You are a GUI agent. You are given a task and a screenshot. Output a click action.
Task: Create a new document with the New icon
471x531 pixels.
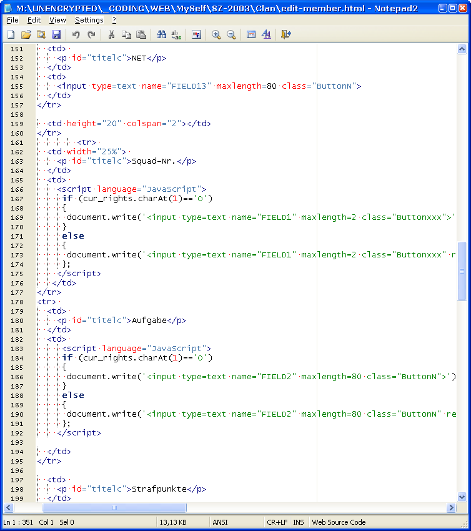click(11, 34)
